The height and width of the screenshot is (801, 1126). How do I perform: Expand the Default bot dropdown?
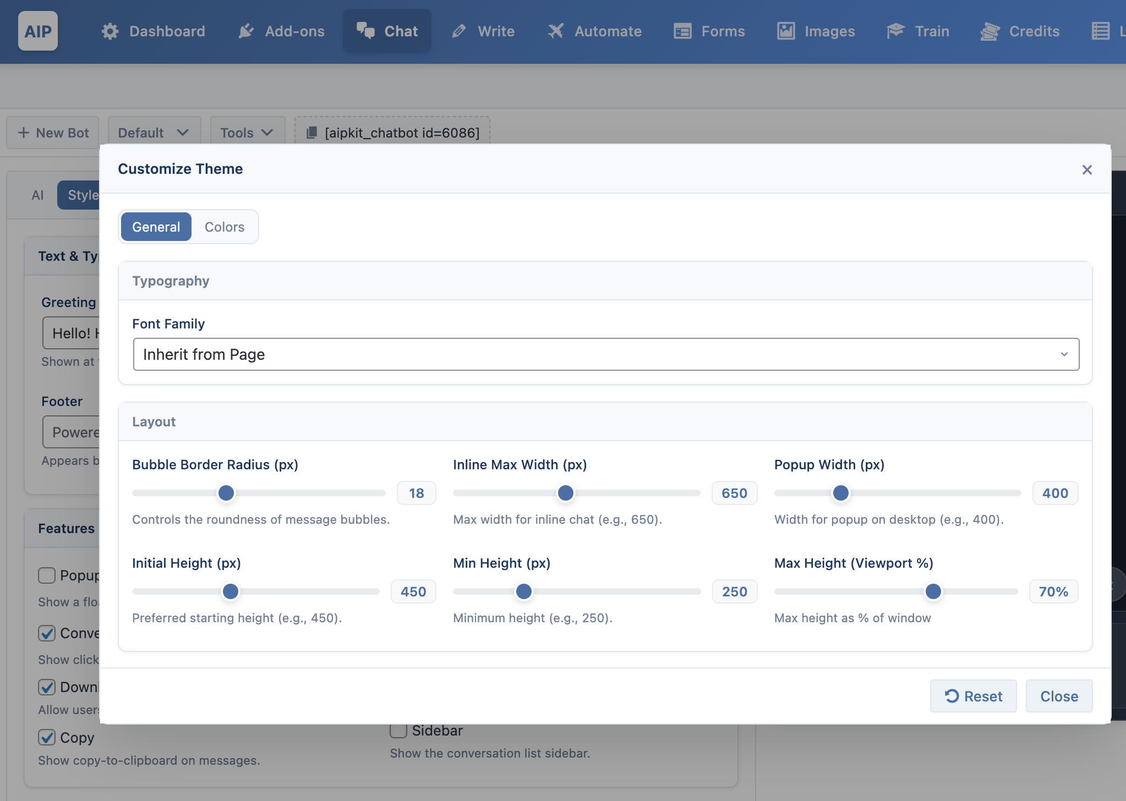point(154,133)
